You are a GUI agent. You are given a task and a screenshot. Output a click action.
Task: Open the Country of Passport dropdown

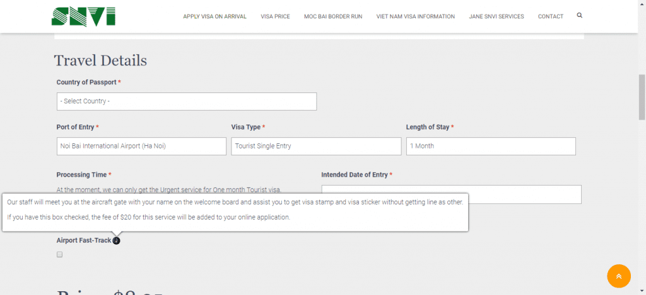187,101
